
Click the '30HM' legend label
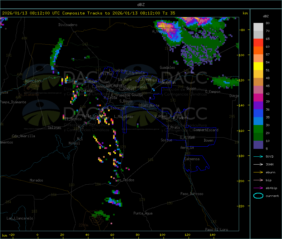pos(269,164)
